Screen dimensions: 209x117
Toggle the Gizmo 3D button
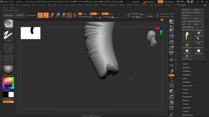(69, 15)
